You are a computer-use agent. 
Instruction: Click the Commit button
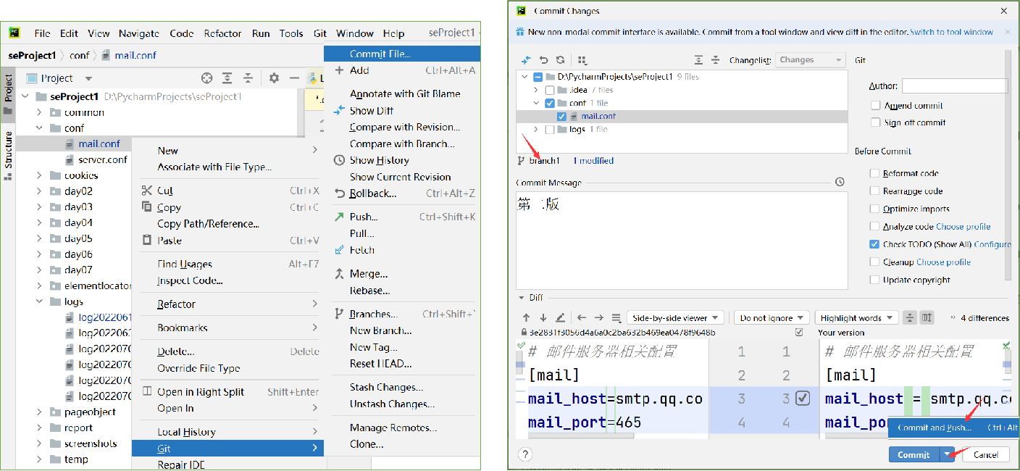coord(914,454)
